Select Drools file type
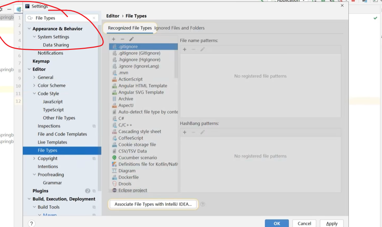382x227 pixels. (143, 184)
